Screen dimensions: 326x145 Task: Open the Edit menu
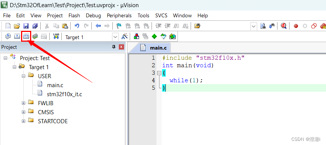click(x=21, y=15)
